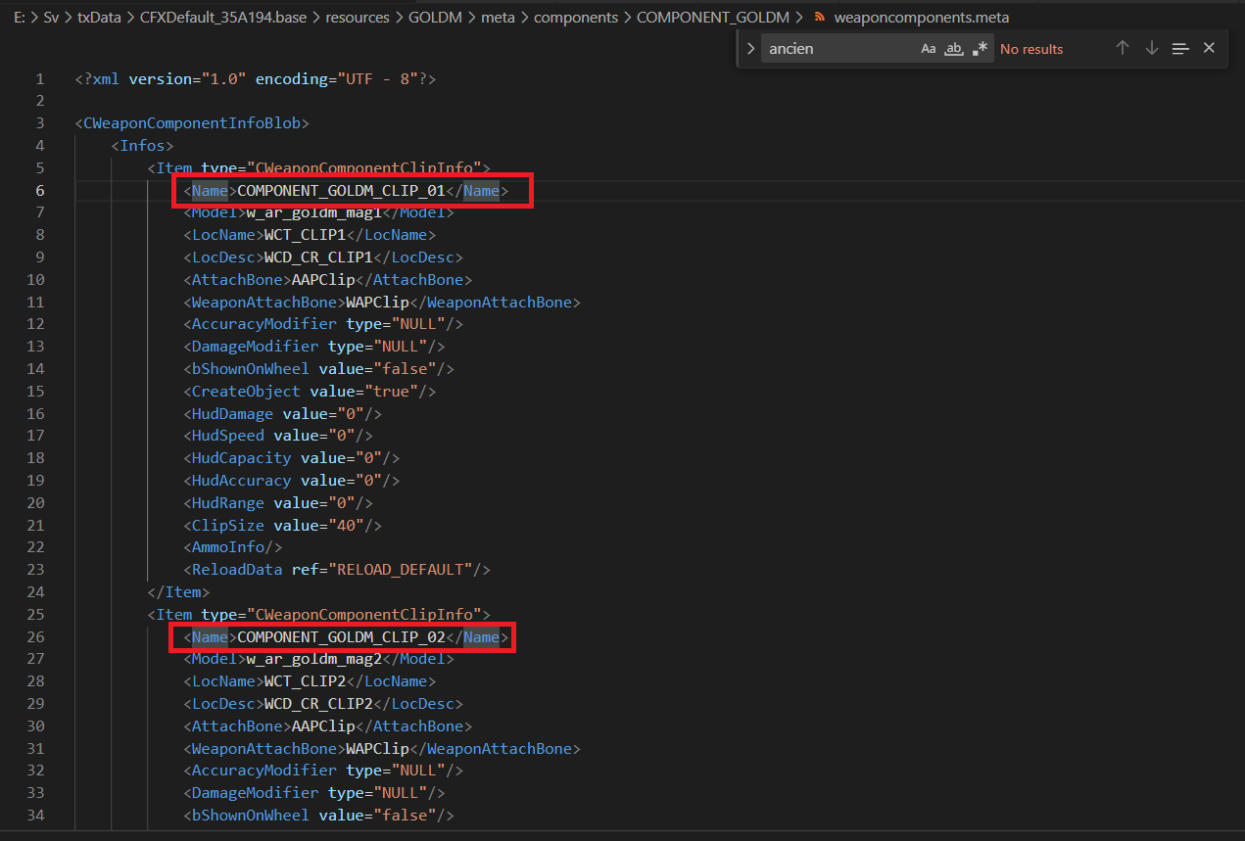
Task: Open the weaponcomponents.meta breadcrumb item
Action: pyautogui.click(x=921, y=18)
